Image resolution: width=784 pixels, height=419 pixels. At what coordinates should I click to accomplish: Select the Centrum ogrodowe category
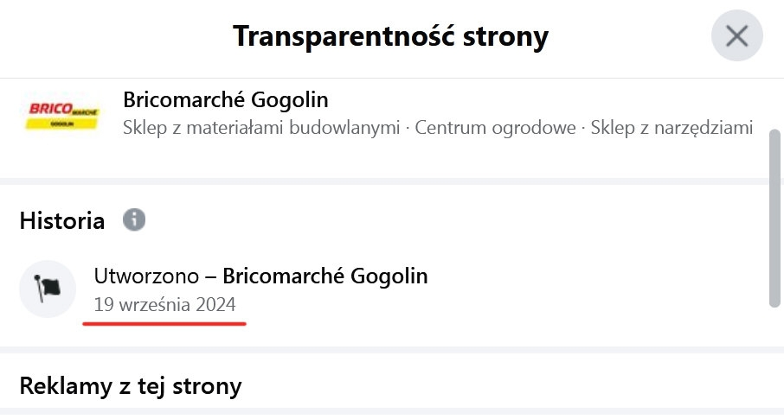495,128
